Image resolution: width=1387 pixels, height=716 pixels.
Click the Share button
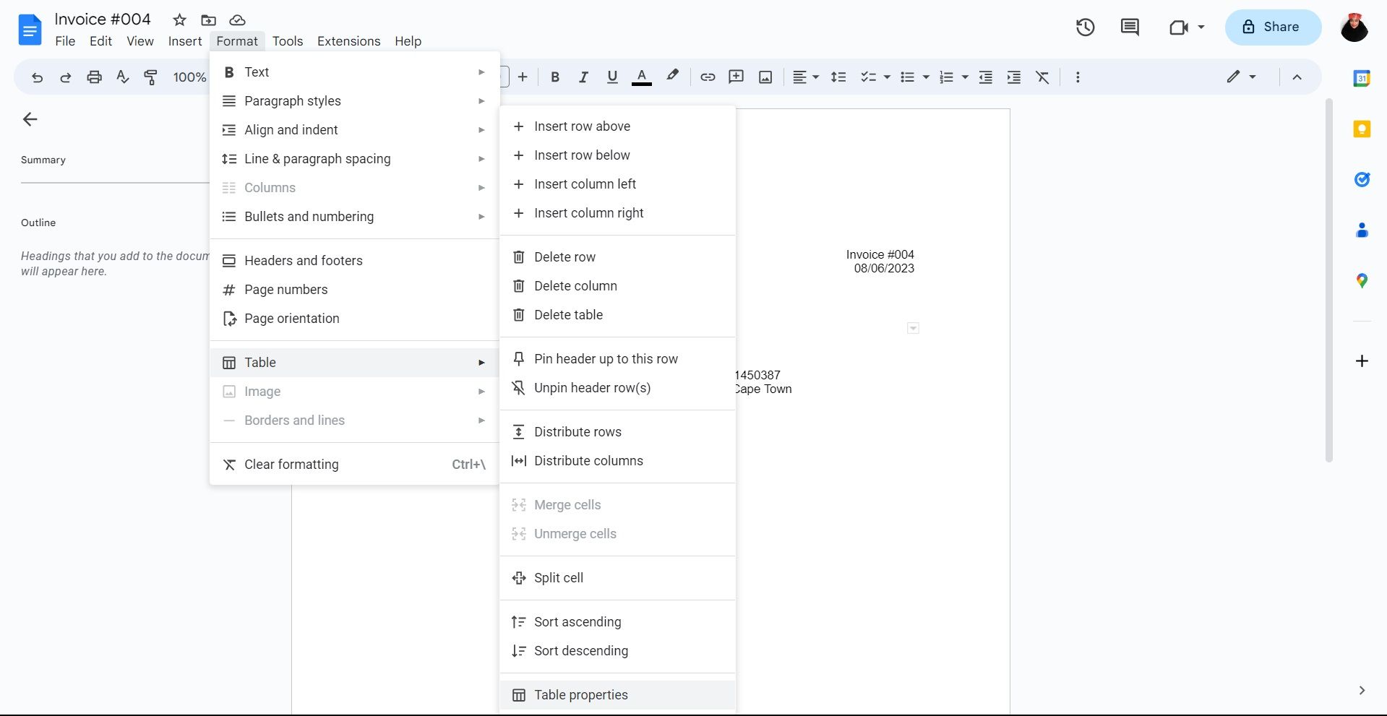(1273, 27)
